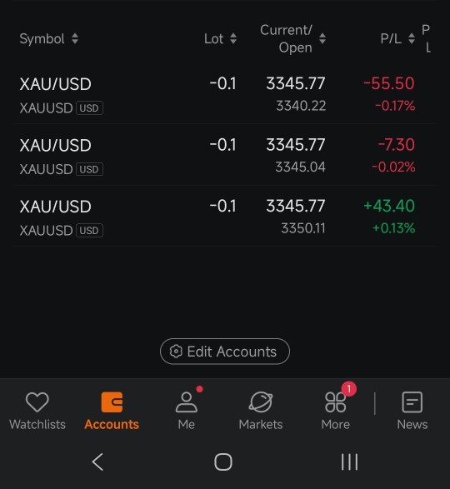Screen dimensions: 450x489
Task: Open the Watchlists heart icon
Action: (37, 402)
